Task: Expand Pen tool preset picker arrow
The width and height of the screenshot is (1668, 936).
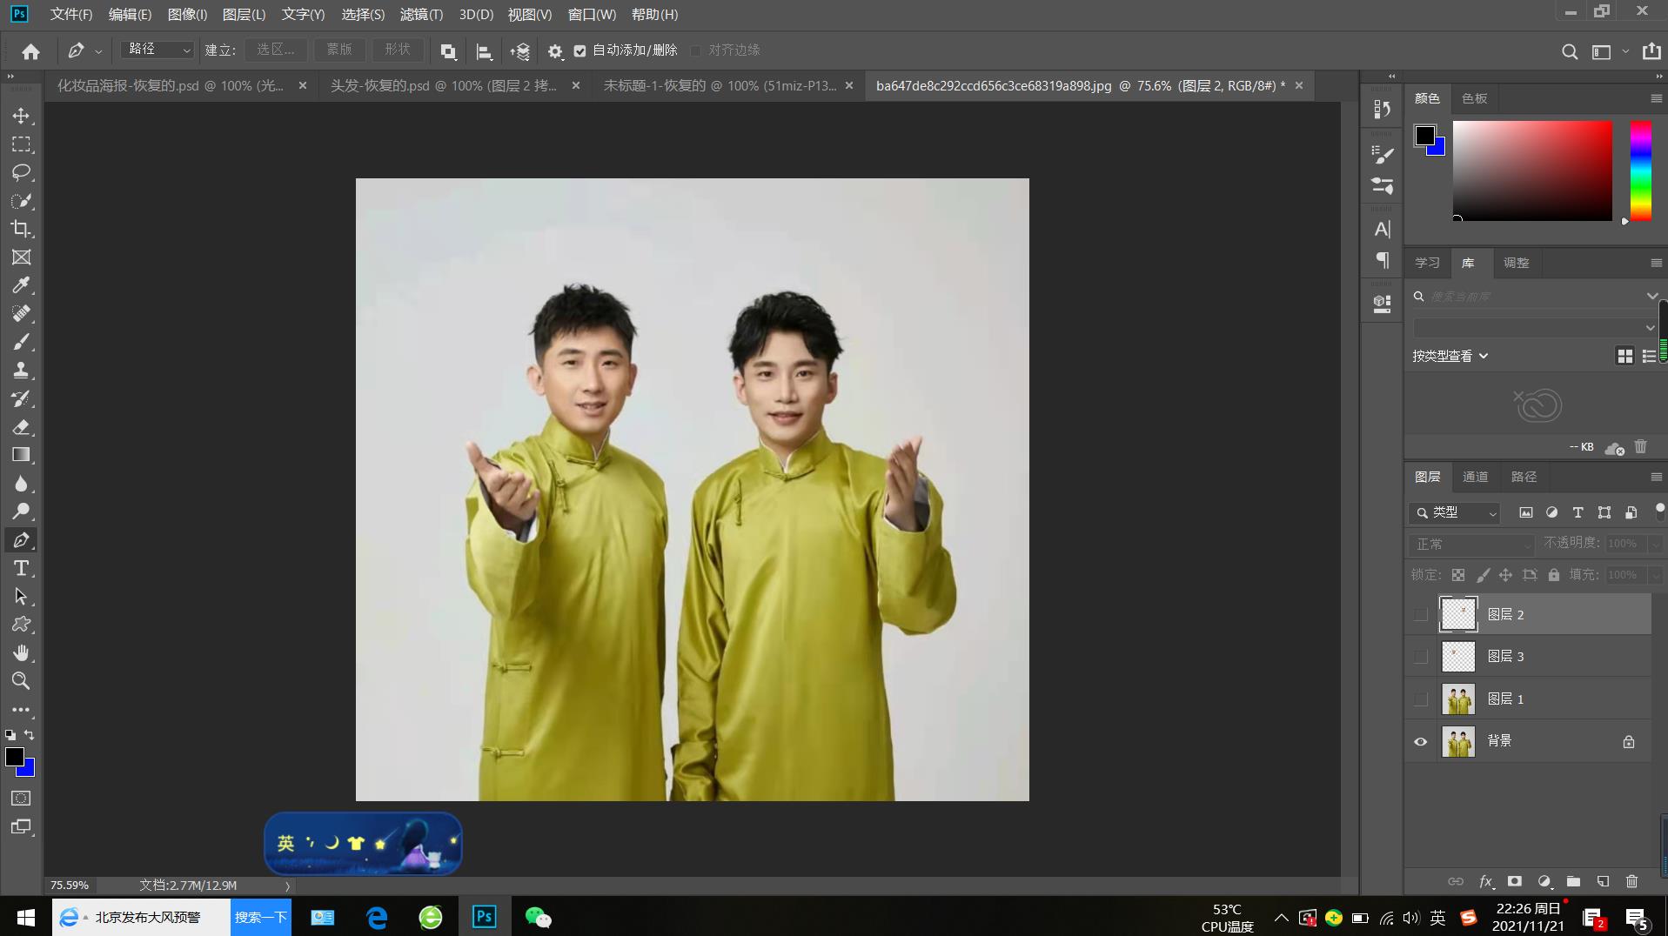Action: pos(98,51)
